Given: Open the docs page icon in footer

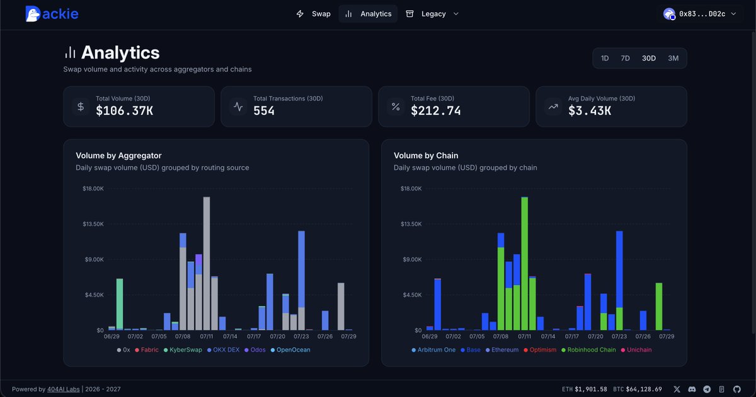Looking at the screenshot, I should click(722, 389).
